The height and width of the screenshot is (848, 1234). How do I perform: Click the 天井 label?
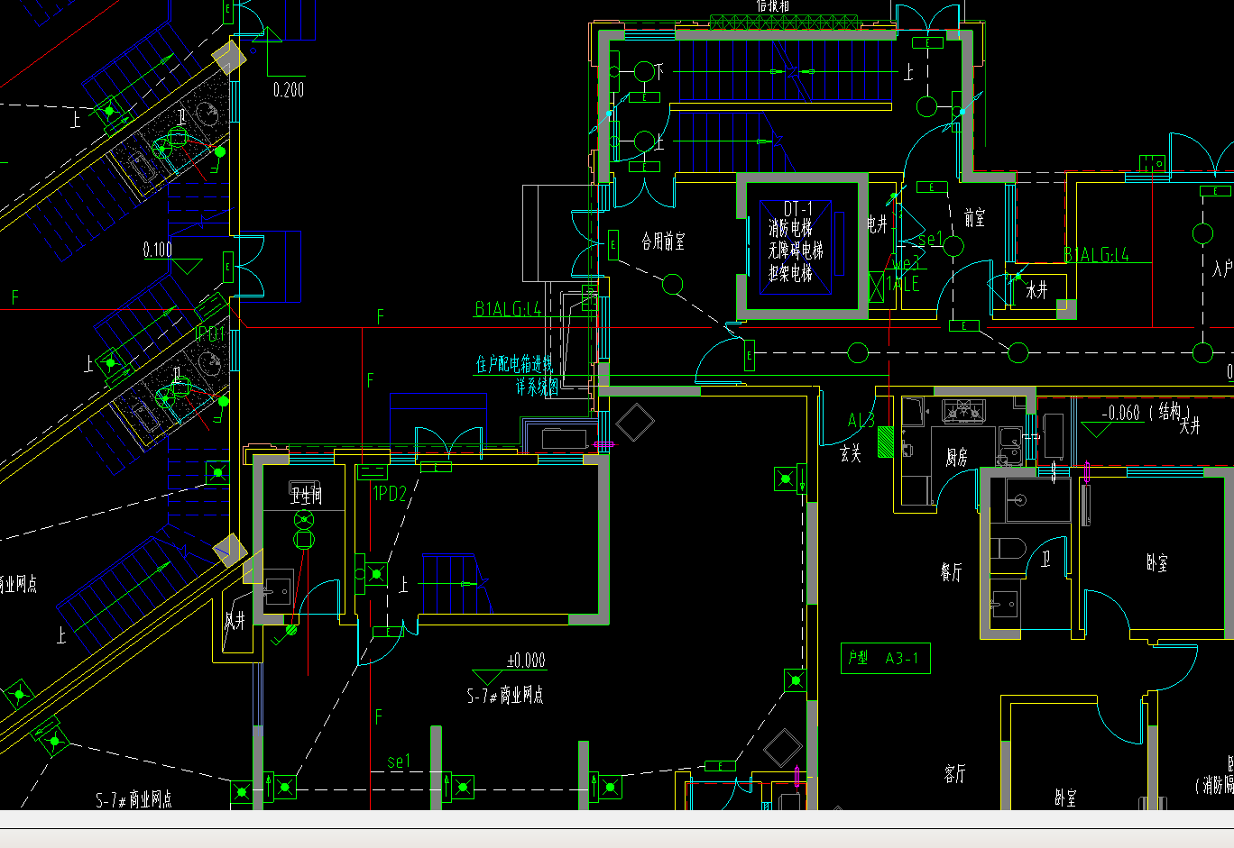(x=1190, y=426)
